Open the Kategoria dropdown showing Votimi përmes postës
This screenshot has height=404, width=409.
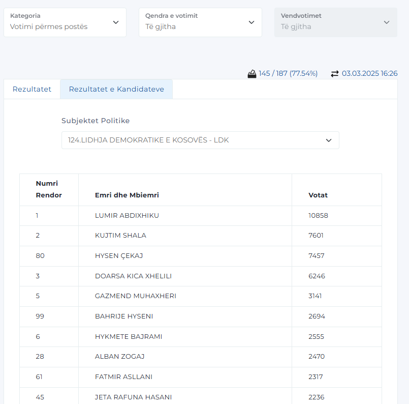coord(65,22)
